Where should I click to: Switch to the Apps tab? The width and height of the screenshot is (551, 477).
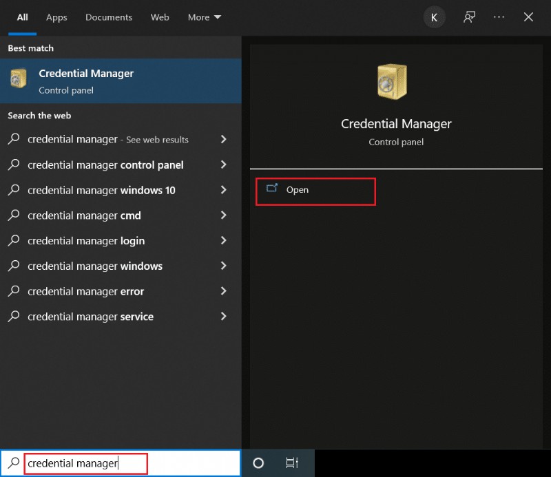tap(56, 17)
